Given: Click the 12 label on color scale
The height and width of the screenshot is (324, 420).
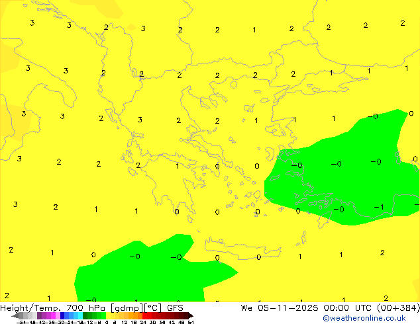Looking at the screenshot, I should [x=125, y=322].
